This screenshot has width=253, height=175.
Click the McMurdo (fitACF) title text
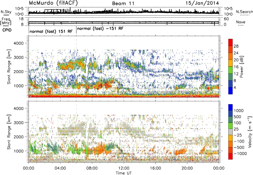click(x=53, y=3)
